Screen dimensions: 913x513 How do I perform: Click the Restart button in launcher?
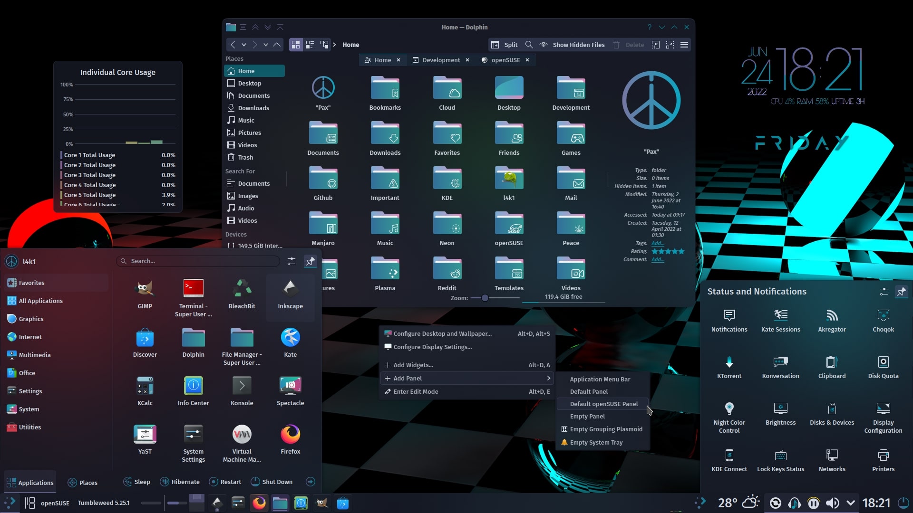coord(225,482)
